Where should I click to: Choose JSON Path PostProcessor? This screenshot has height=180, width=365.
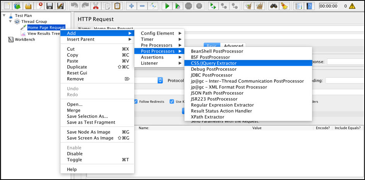248,93
